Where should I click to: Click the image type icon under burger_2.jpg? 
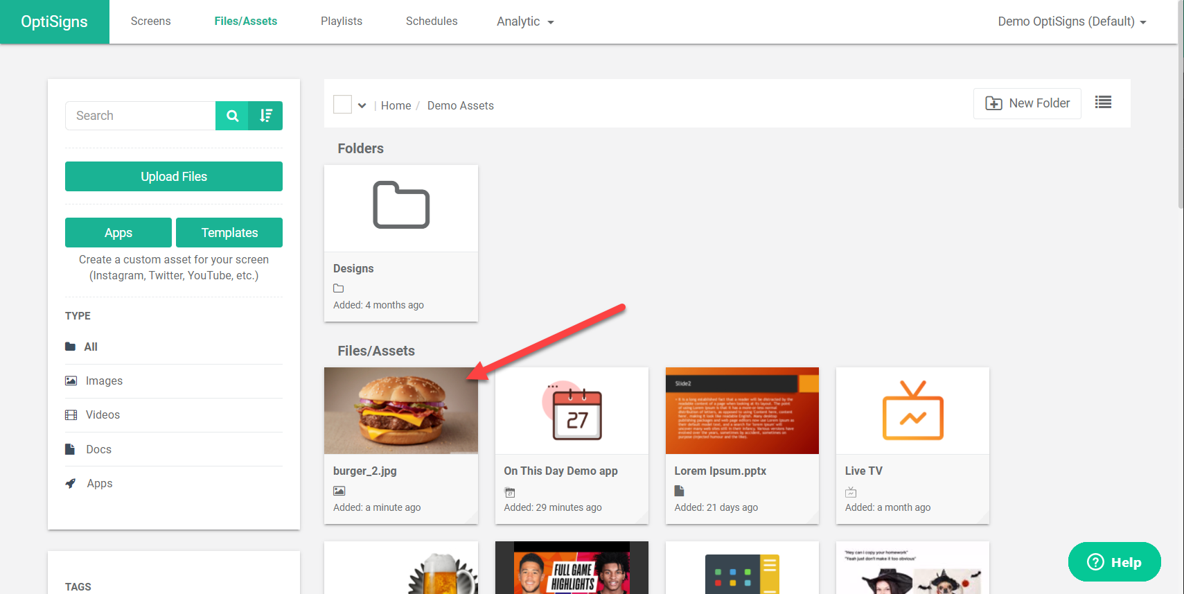(x=339, y=491)
